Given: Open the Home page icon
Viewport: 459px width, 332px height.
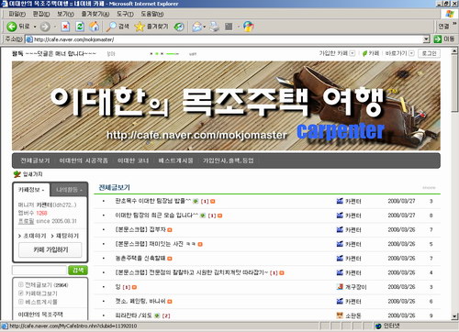Looking at the screenshot, I should pyautogui.click(x=95, y=27).
